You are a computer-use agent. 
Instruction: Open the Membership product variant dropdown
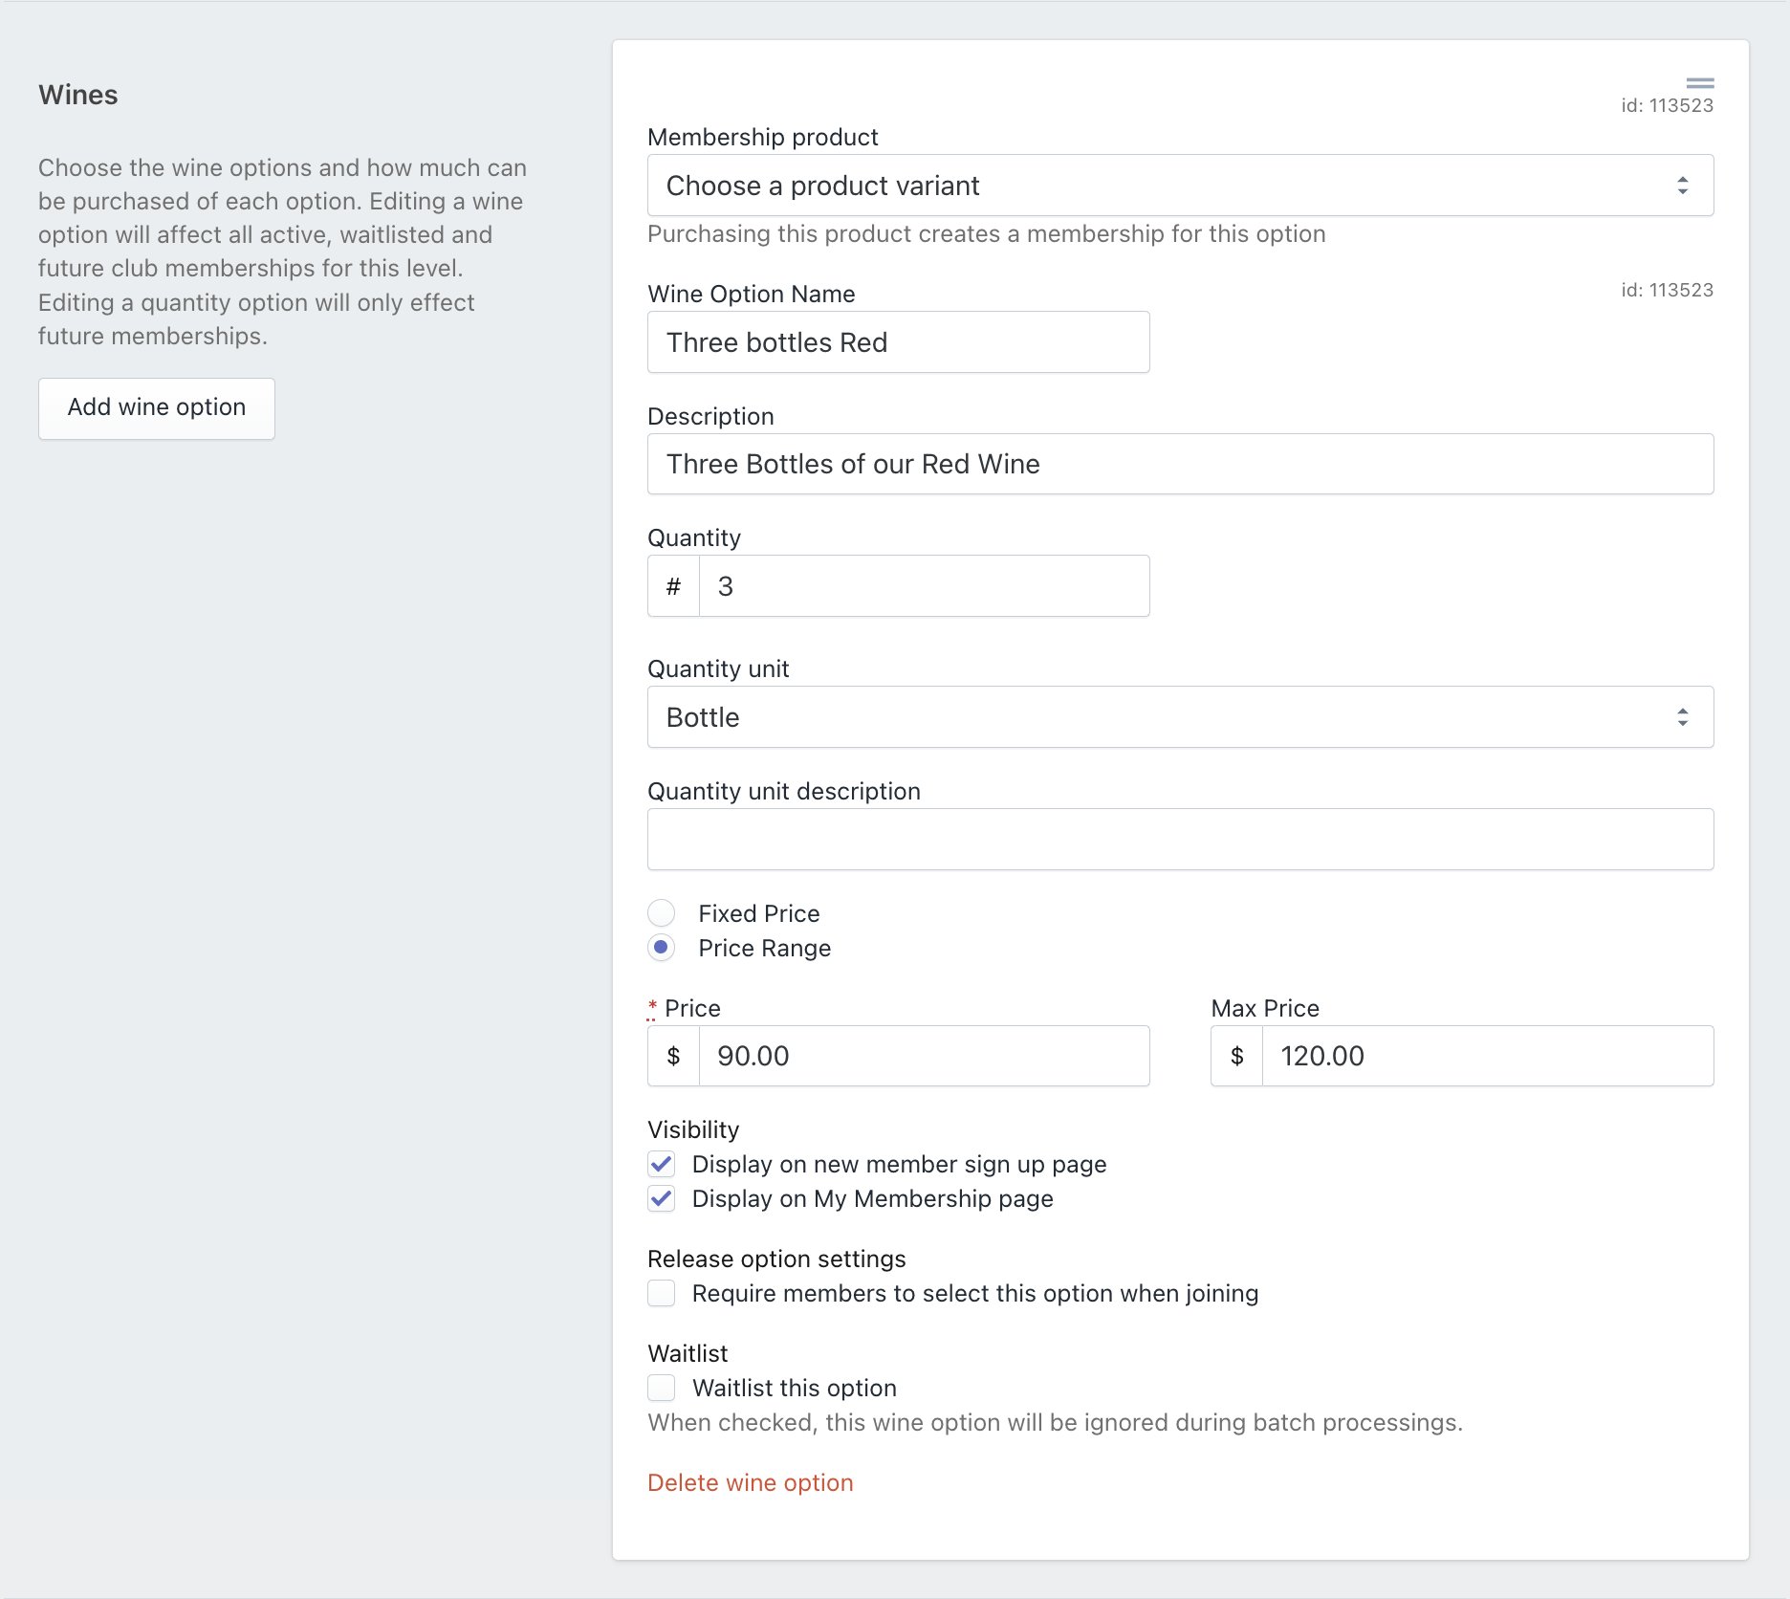point(1180,186)
